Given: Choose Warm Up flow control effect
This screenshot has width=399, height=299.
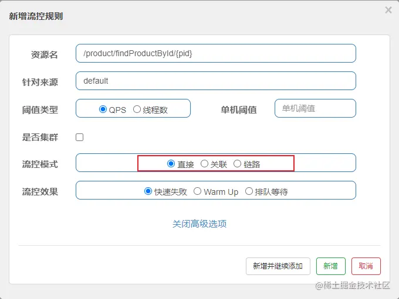Looking at the screenshot, I should coord(198,191).
